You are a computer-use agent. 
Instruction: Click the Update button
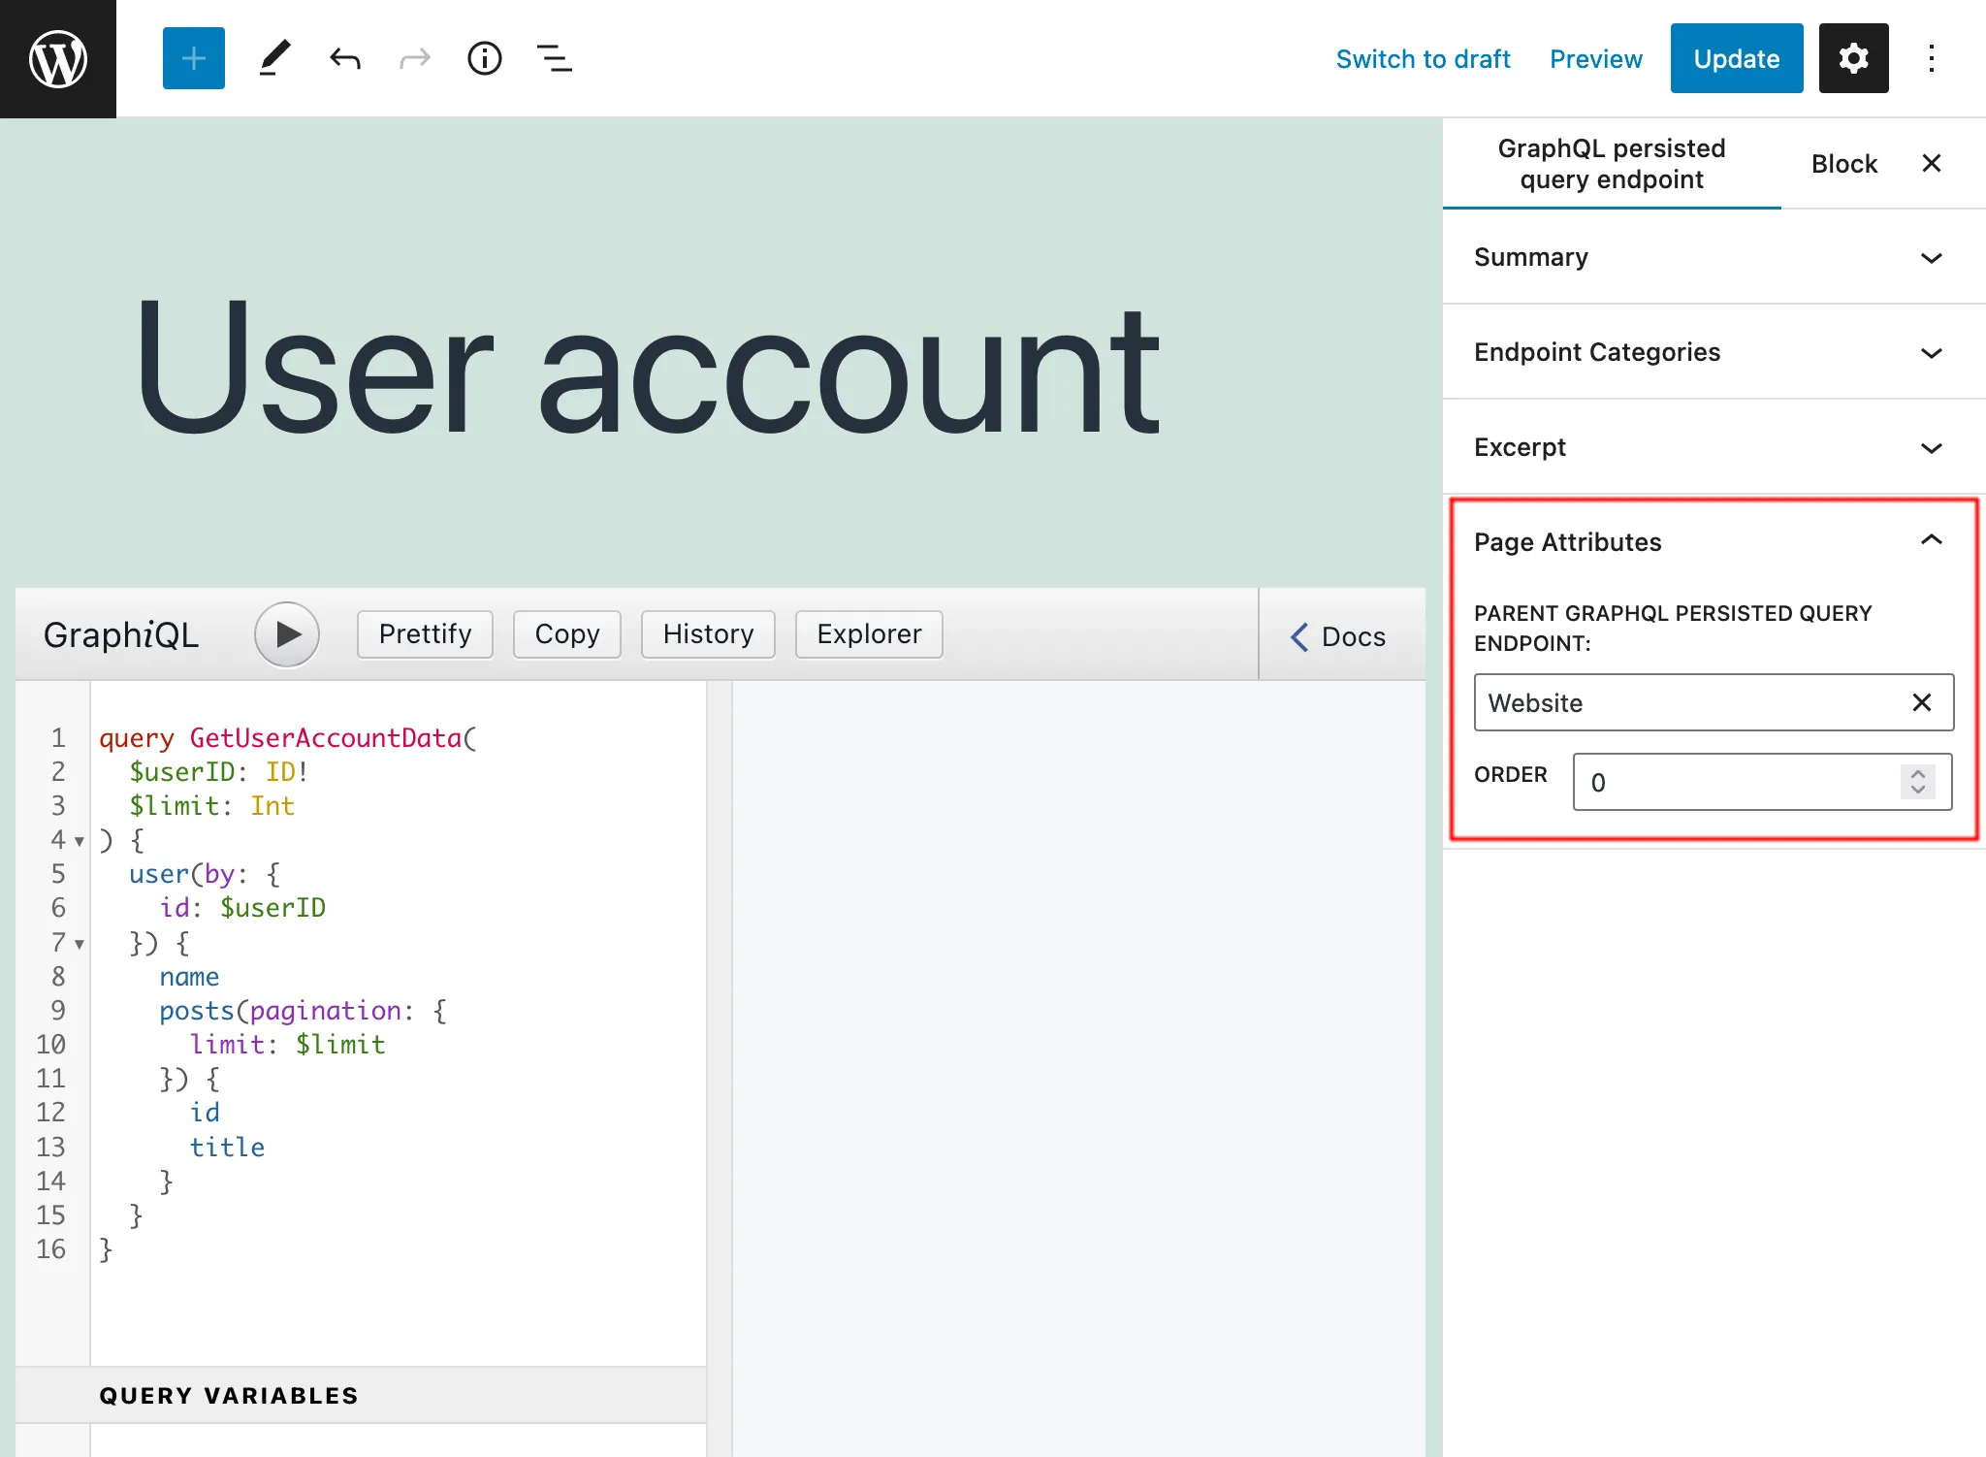click(x=1736, y=58)
